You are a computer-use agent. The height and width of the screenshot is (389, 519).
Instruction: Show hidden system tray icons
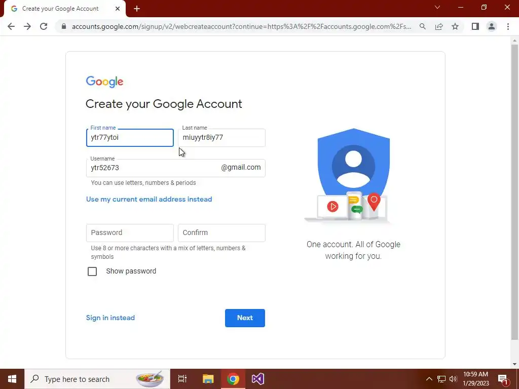[x=429, y=379]
